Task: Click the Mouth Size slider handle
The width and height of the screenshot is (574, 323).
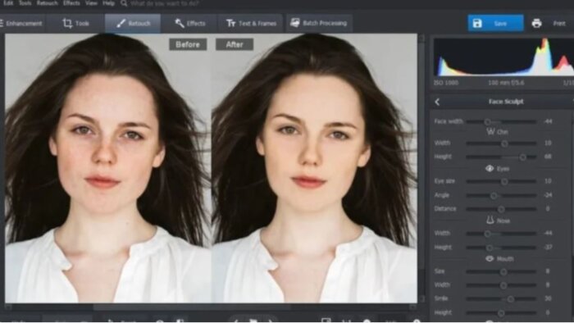Action: (x=503, y=272)
